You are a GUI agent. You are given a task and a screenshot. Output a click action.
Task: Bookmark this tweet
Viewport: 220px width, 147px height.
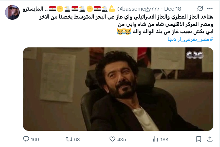(x=199, y=139)
